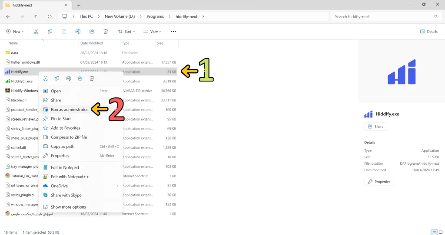
Task: Click the Properties button in the details pane
Action: pos(379,182)
